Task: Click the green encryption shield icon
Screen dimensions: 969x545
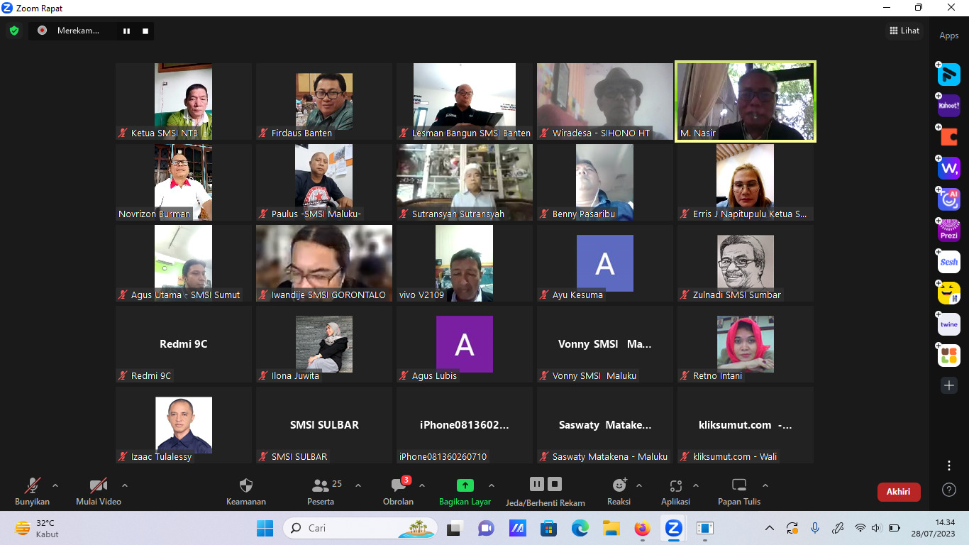Action: pos(14,31)
